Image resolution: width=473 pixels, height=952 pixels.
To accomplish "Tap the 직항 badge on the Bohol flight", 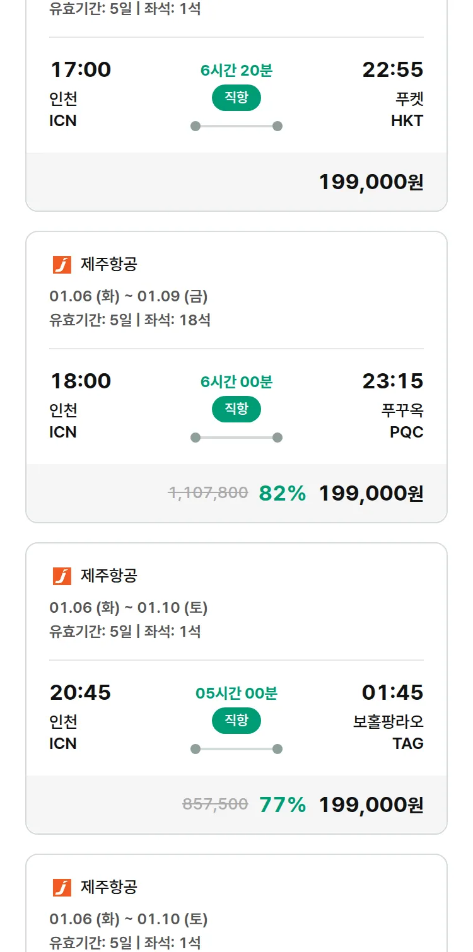I will [x=237, y=721].
